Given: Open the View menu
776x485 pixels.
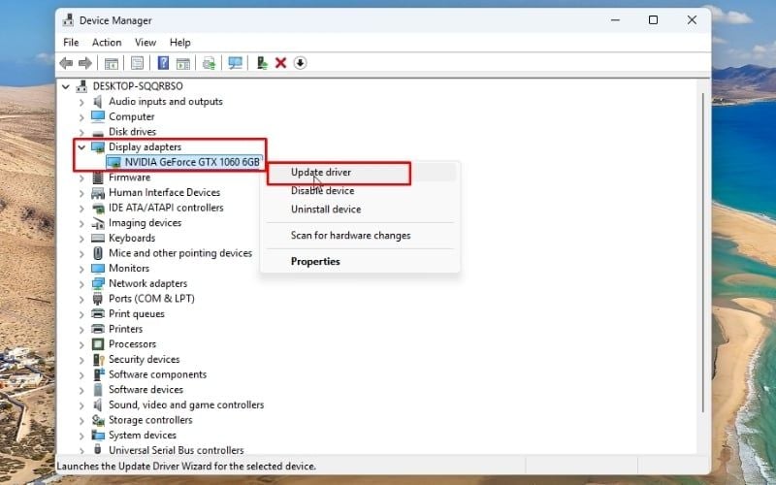Looking at the screenshot, I should coord(145,43).
